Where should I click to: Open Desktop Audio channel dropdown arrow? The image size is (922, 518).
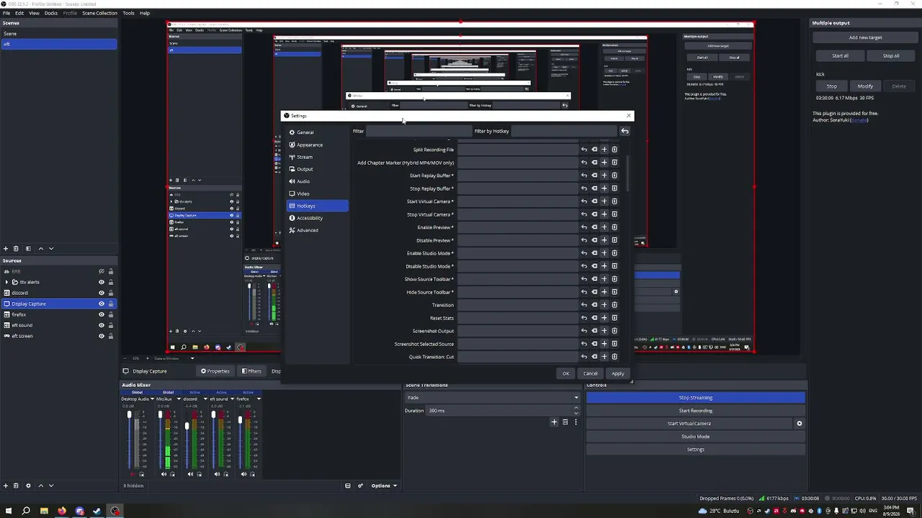click(x=152, y=399)
